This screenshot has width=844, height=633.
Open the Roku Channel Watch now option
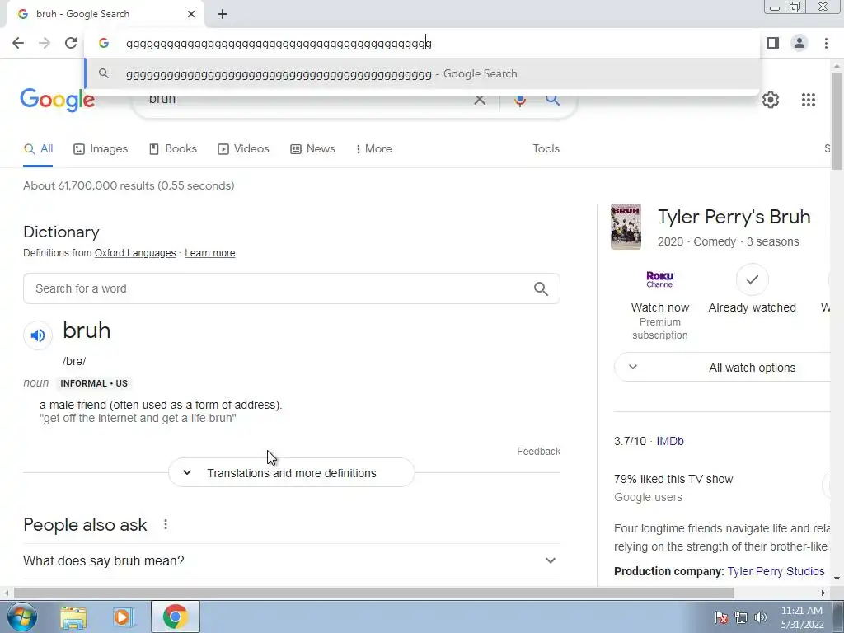tap(660, 303)
